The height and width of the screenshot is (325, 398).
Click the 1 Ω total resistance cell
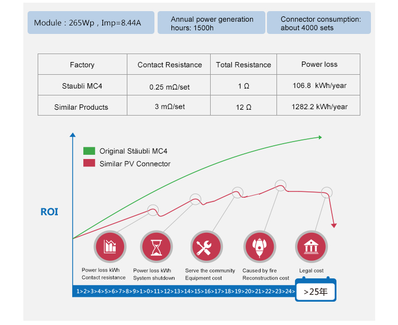coord(244,85)
